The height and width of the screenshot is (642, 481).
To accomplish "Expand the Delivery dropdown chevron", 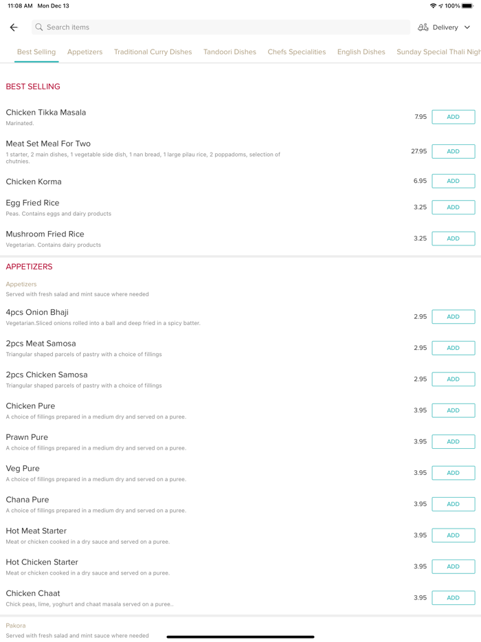I will (x=467, y=27).
